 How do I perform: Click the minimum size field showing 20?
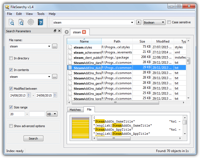click(x=17, y=114)
